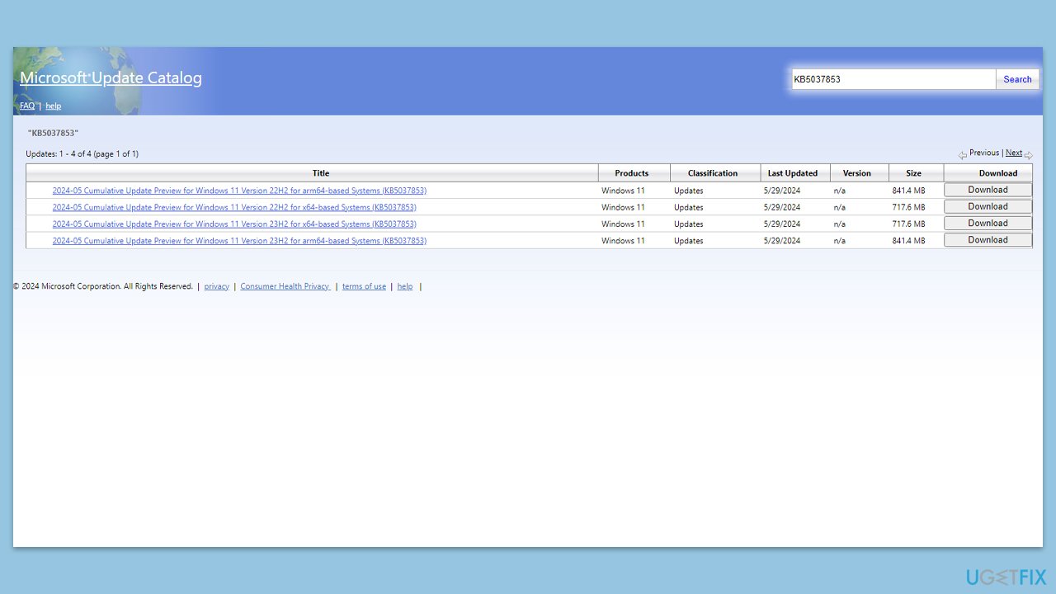Open the 23H2 x64-based update link
1056x594 pixels.
[234, 224]
